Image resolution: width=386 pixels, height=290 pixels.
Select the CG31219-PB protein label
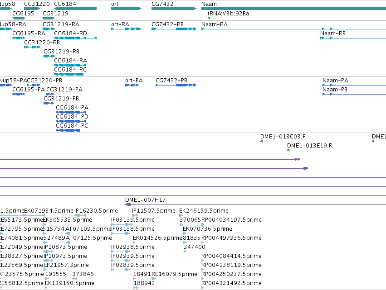(61, 99)
